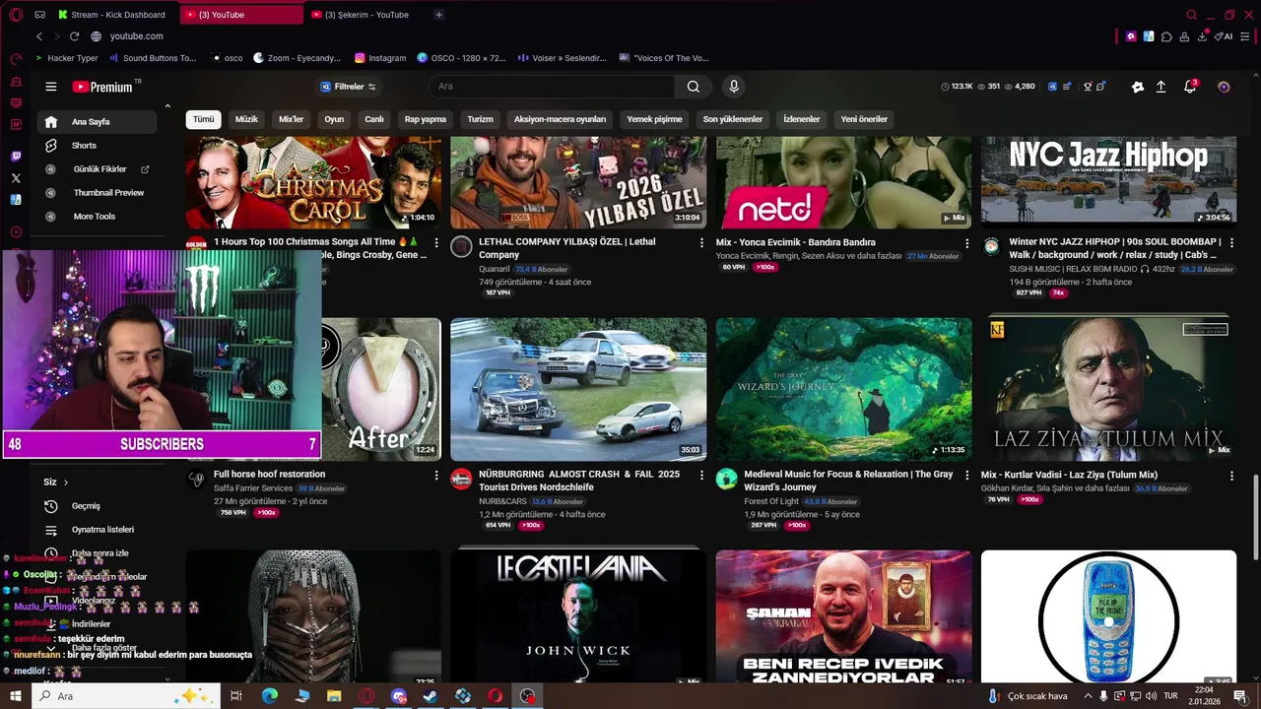Viewport: 1261px width, 709px height.
Task: Select the Yemek pişirme chip
Action: tap(654, 119)
